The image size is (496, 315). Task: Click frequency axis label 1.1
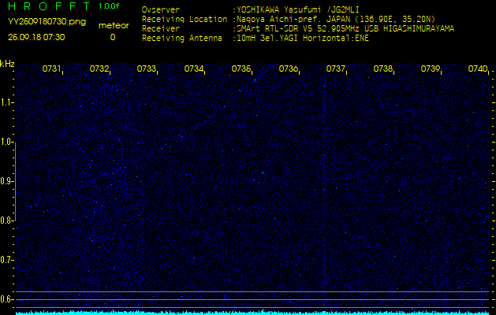(6, 102)
